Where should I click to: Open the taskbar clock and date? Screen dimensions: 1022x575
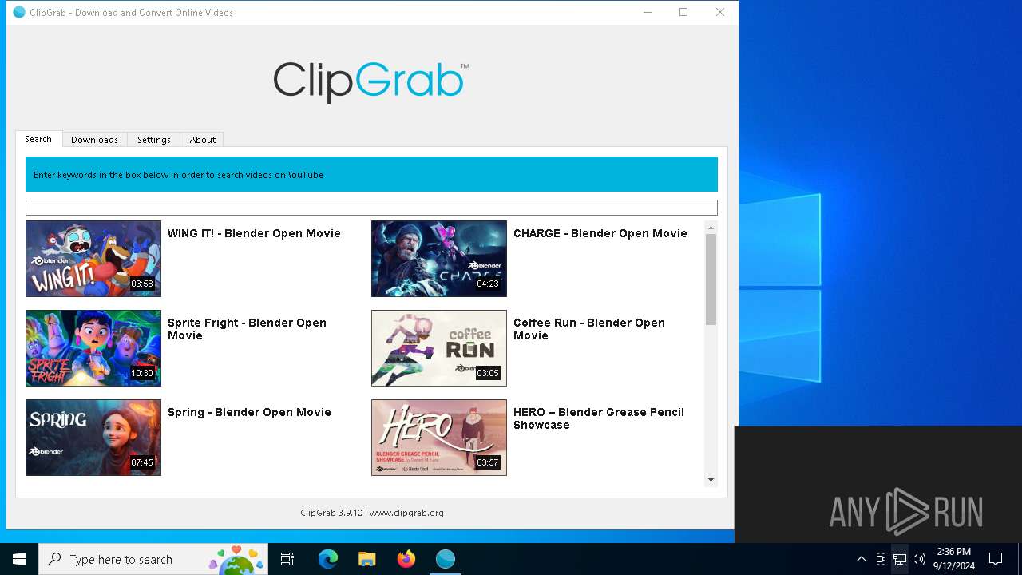point(954,559)
